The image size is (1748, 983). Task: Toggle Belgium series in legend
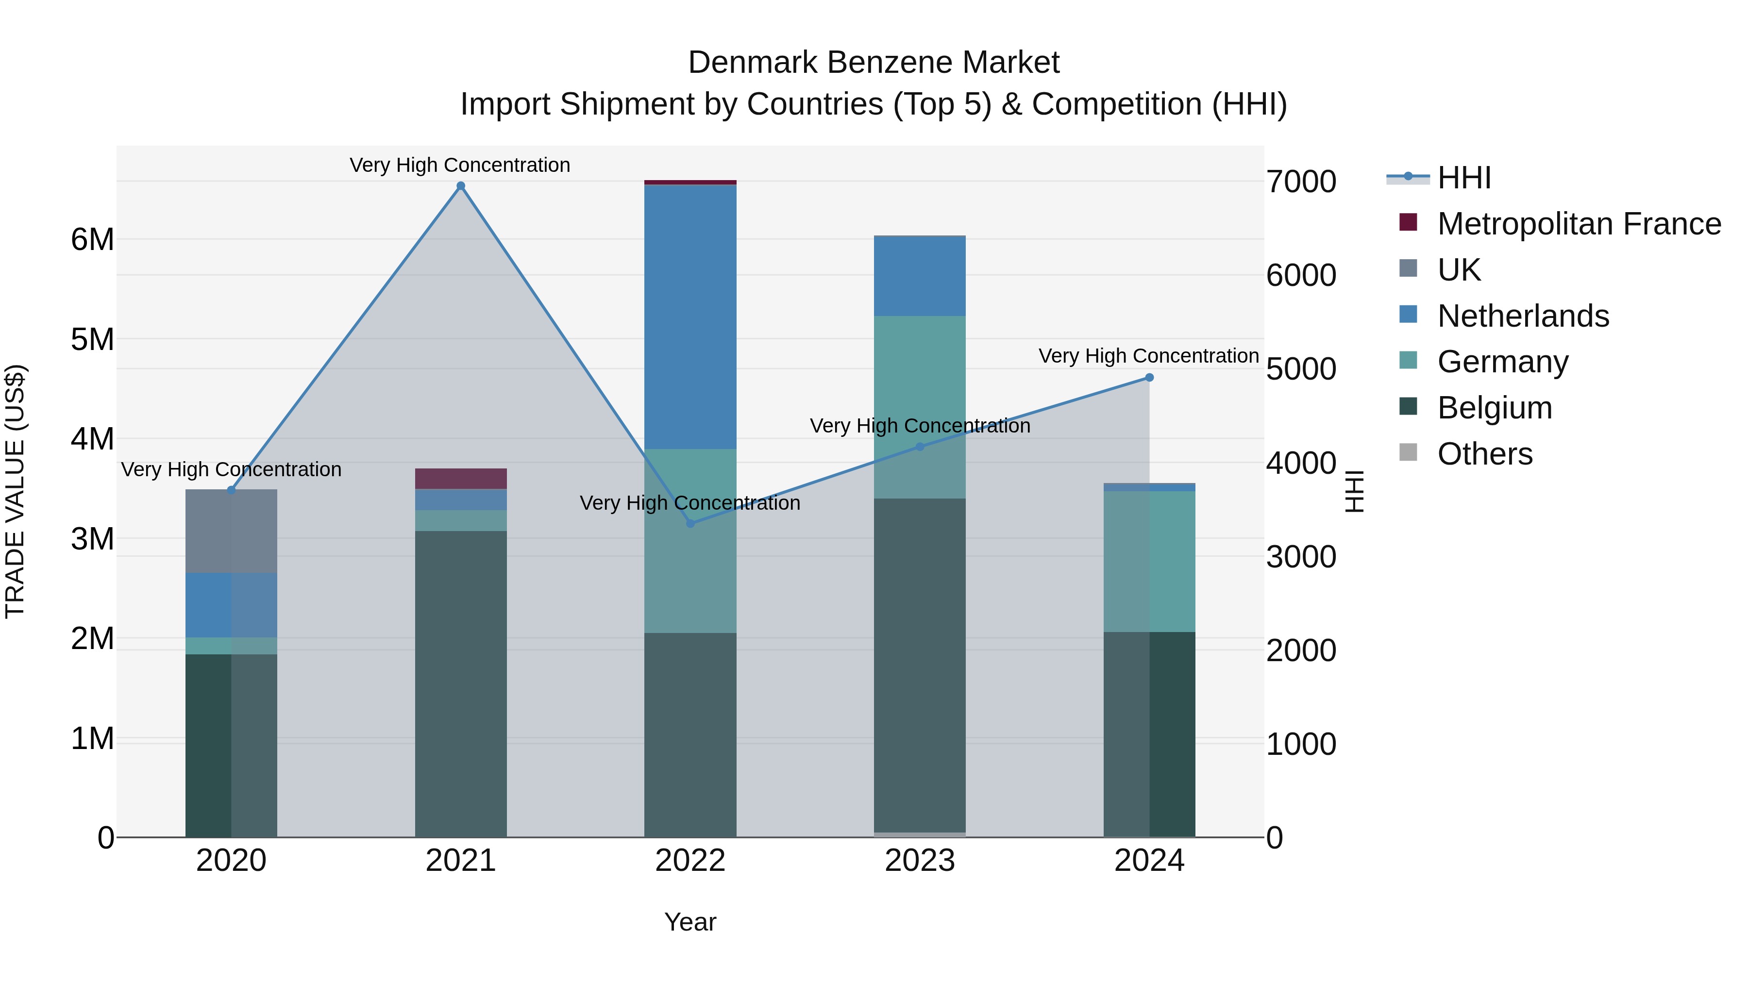pyautogui.click(x=1475, y=407)
